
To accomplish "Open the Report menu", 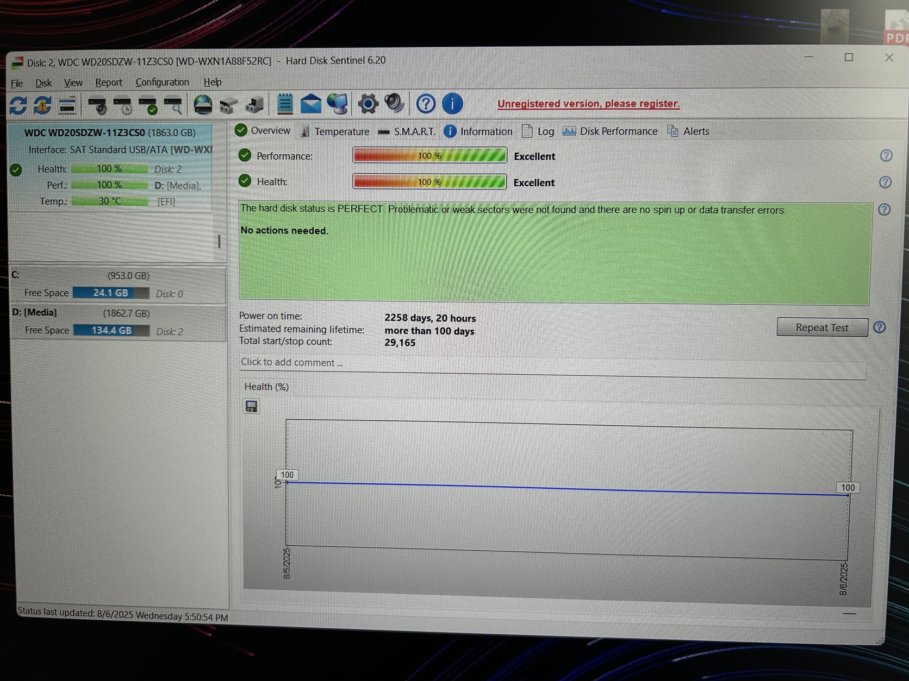I will [x=109, y=83].
